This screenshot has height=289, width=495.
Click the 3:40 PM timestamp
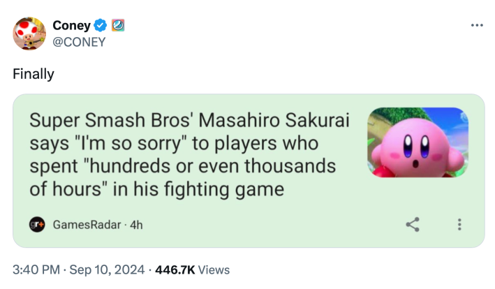tap(35, 269)
